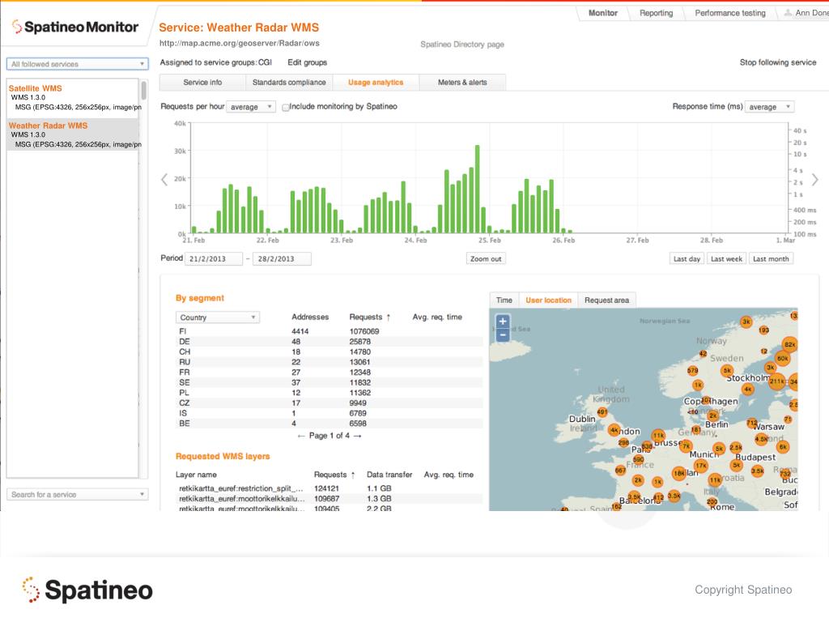Open the Standards compliance tab
This screenshot has height=622, width=829.
289,83
